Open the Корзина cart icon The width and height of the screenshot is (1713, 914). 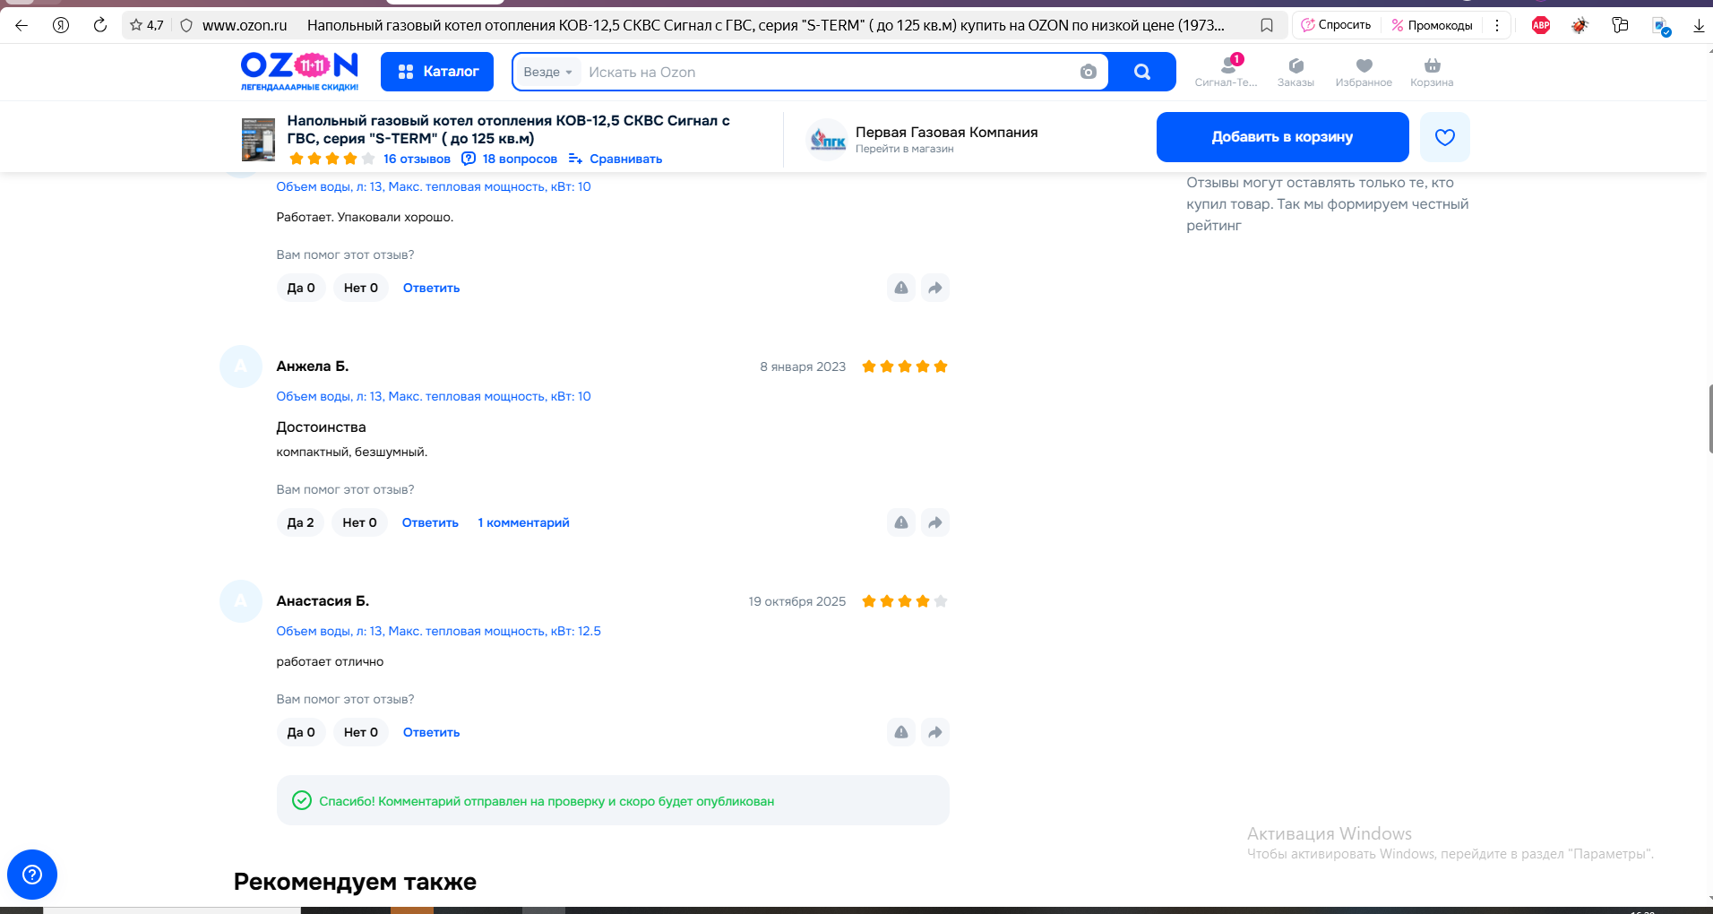click(1432, 72)
